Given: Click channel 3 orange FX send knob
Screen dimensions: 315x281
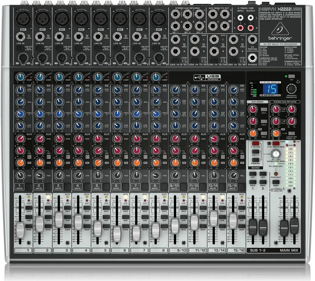Looking at the screenshot, I should (x=59, y=162).
